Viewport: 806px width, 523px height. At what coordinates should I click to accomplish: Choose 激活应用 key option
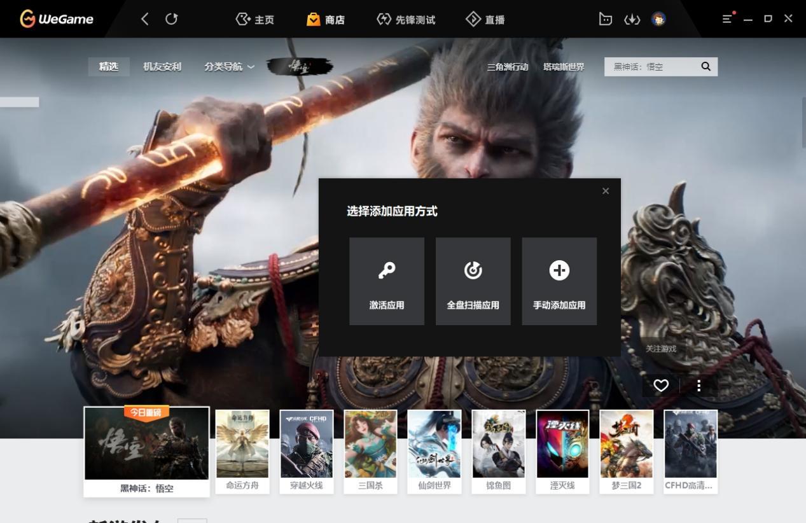[387, 281]
